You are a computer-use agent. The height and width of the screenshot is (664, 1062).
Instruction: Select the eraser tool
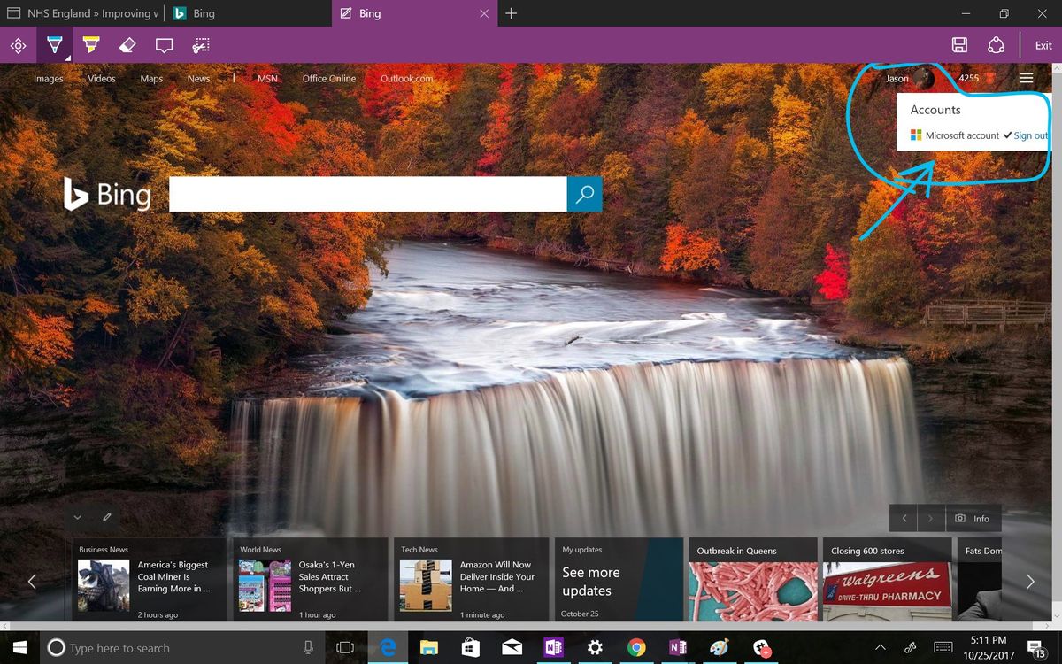127,45
